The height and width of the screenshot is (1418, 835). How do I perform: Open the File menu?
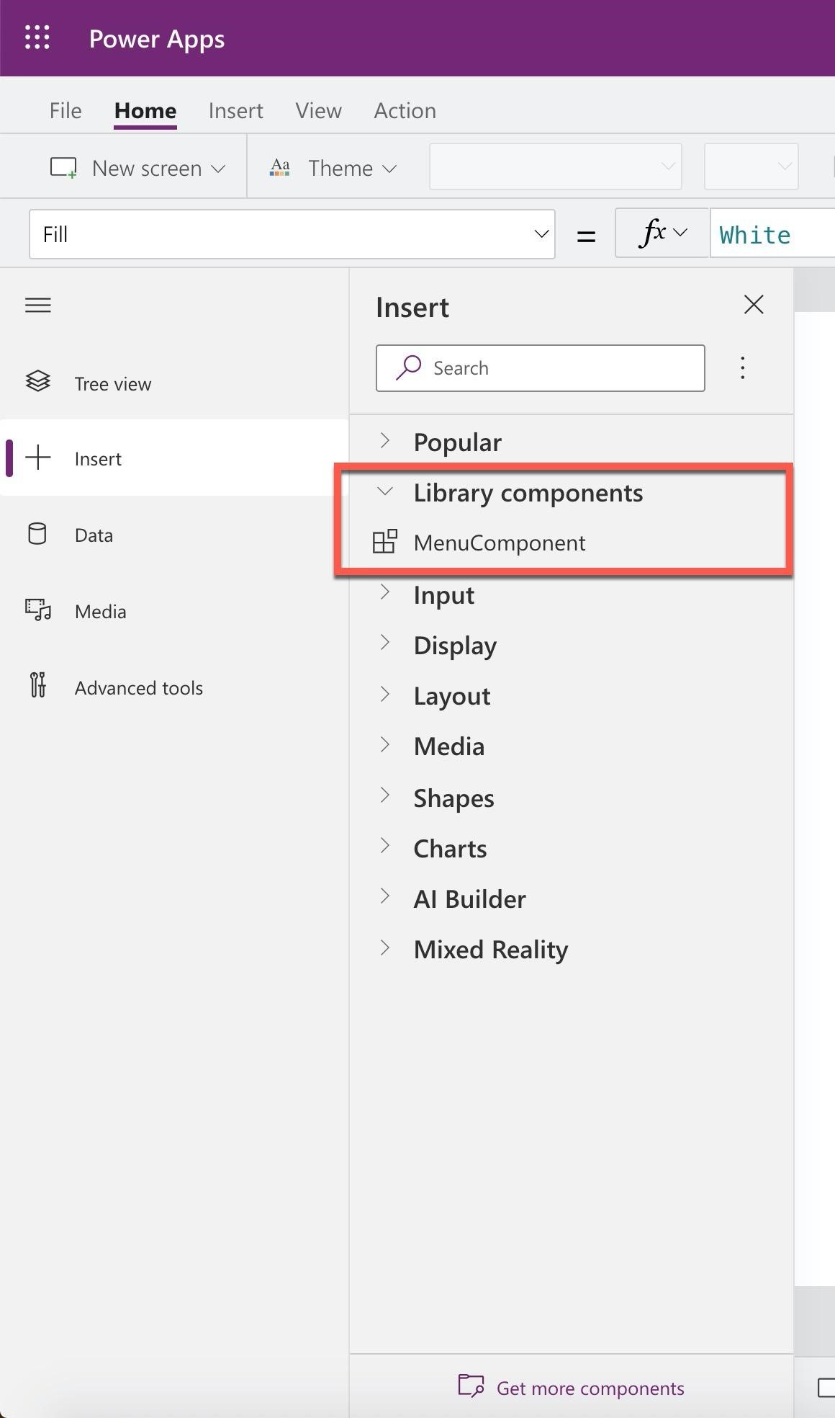pos(66,110)
